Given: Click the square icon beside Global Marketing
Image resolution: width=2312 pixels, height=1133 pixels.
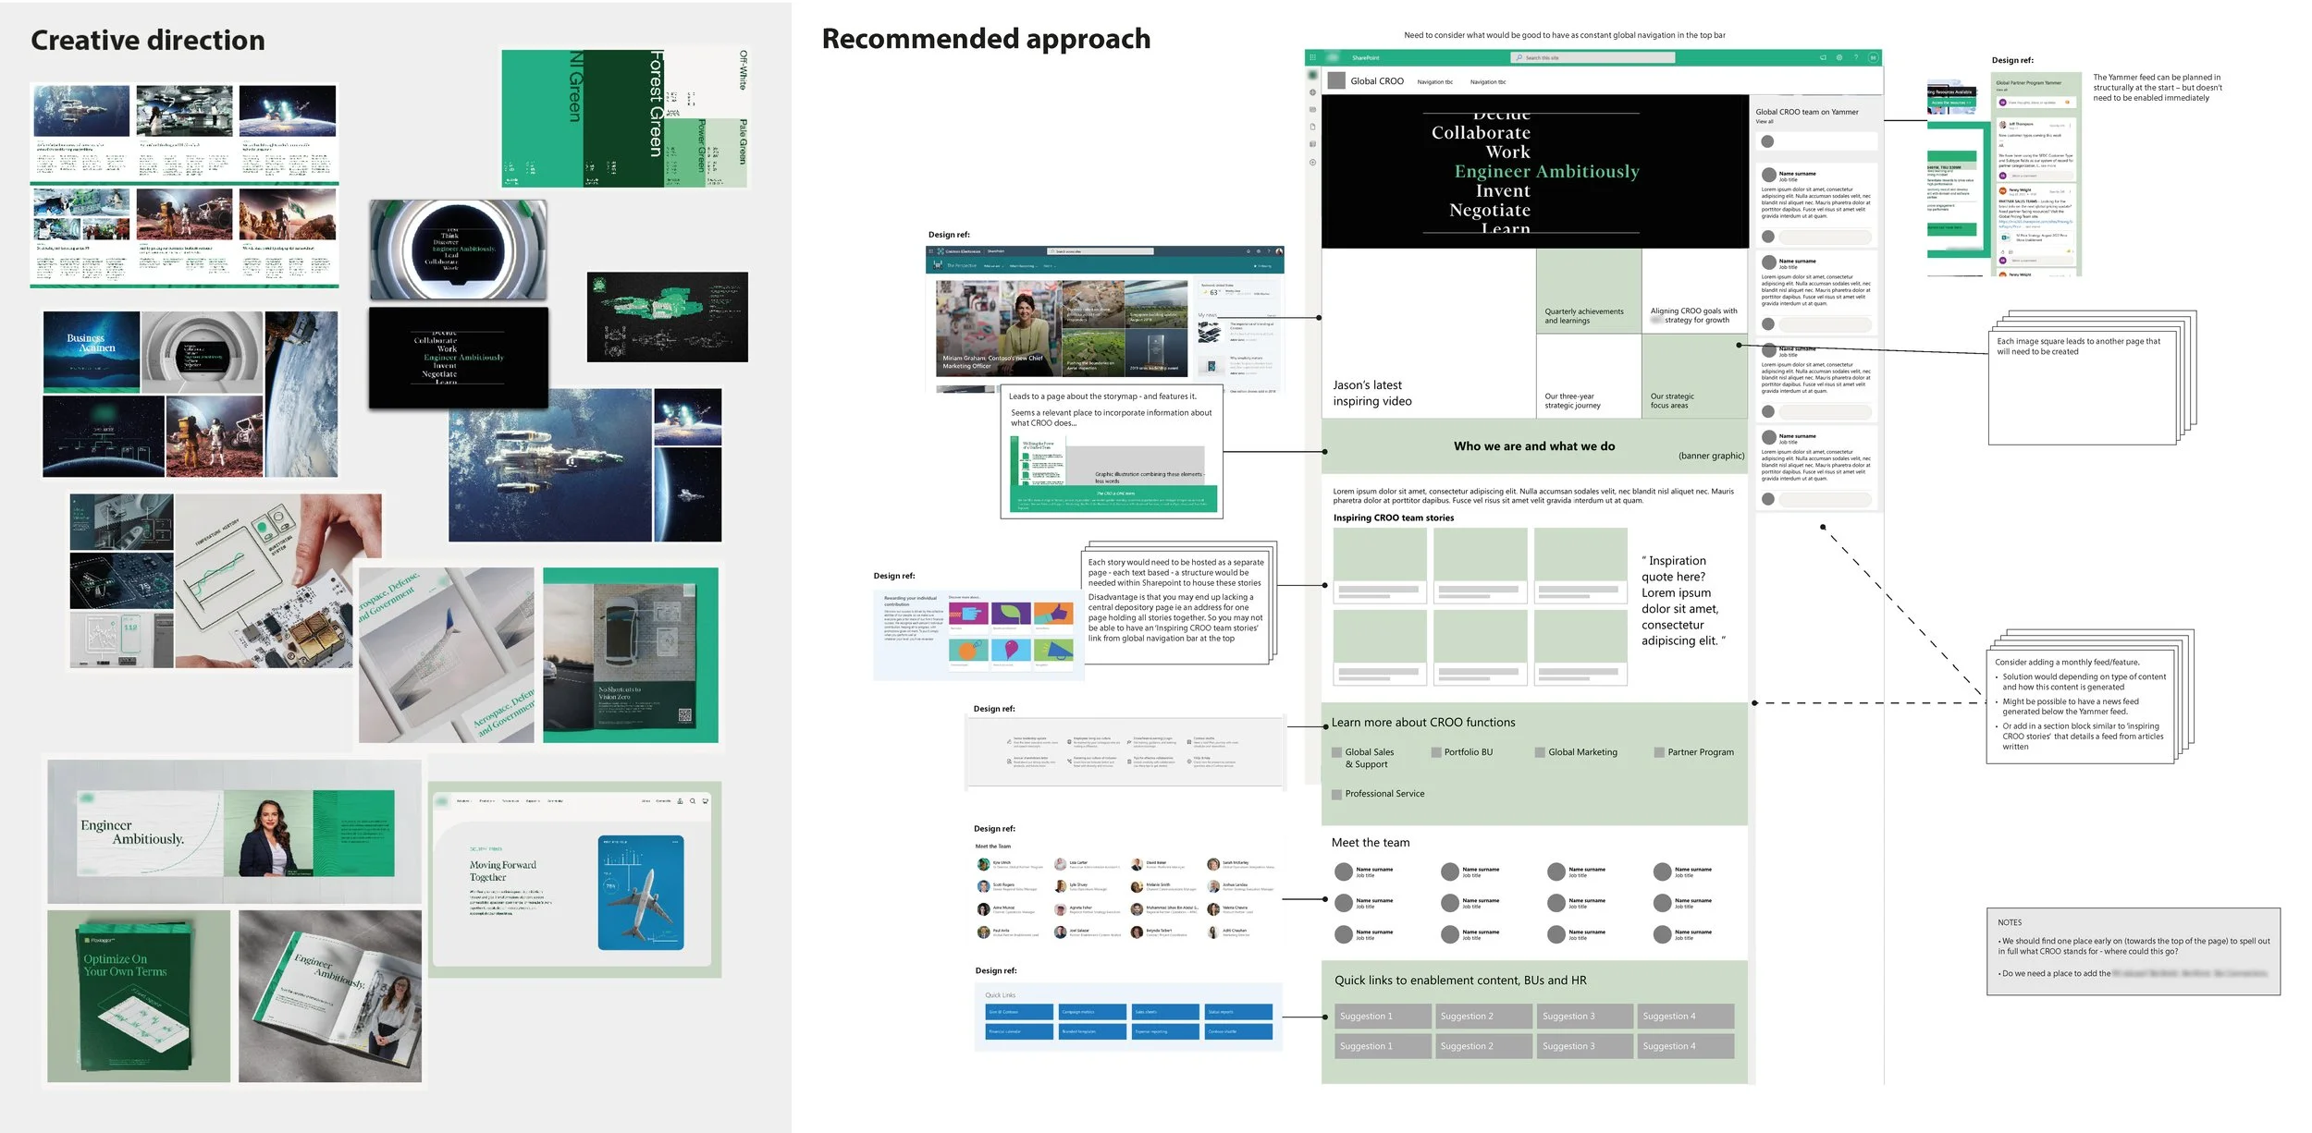Looking at the screenshot, I should coord(1540,752).
